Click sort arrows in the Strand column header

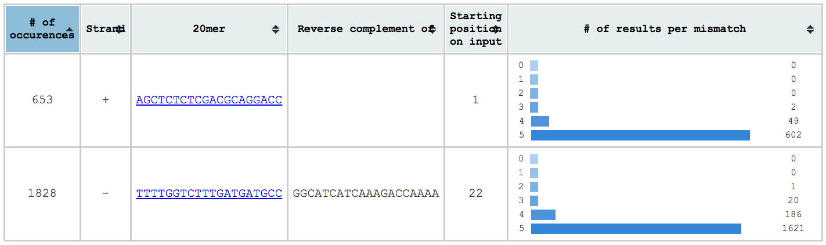pos(120,29)
